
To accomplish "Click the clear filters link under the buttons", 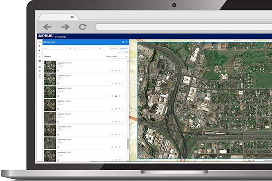I will [x=121, y=52].
